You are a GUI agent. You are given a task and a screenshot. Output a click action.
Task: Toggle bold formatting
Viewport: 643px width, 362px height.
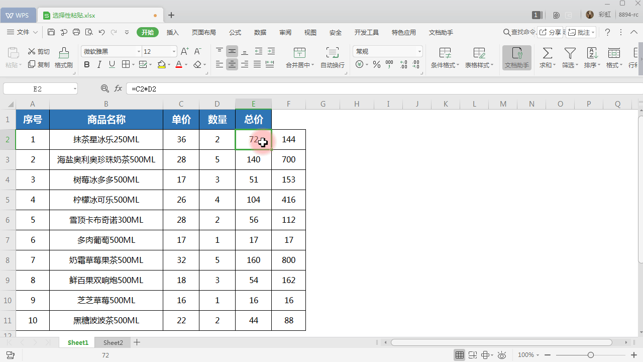[86, 65]
